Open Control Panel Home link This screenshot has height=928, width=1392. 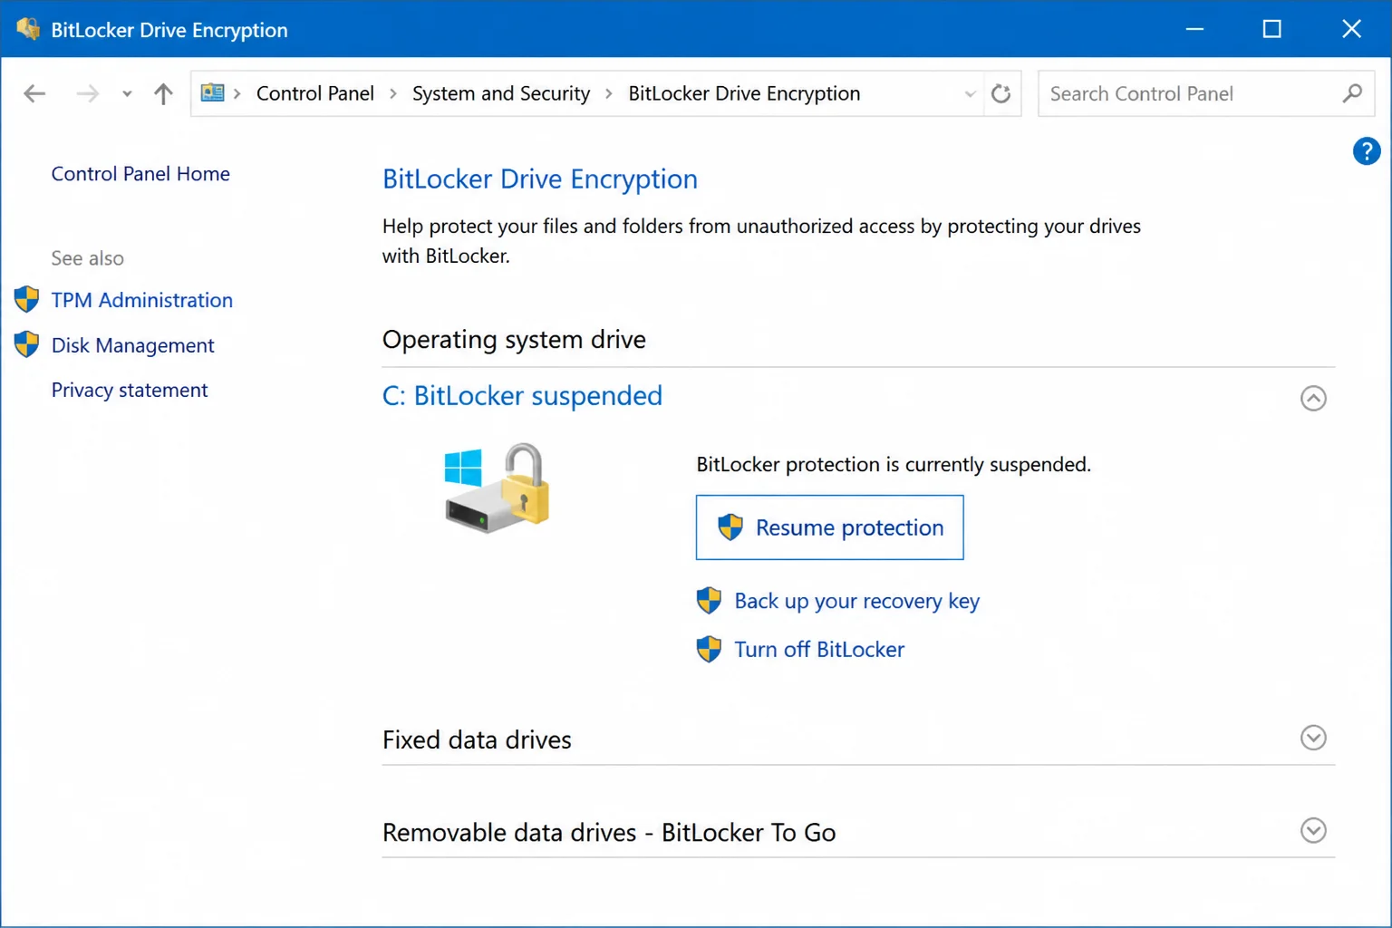[140, 174]
